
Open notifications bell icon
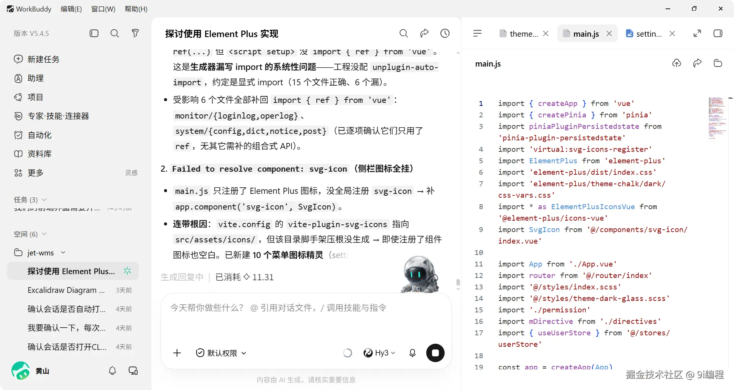click(112, 370)
